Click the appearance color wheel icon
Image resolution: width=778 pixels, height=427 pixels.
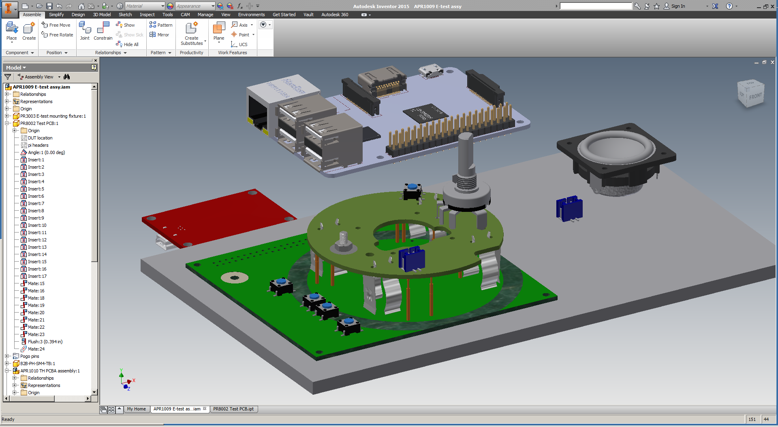[170, 6]
